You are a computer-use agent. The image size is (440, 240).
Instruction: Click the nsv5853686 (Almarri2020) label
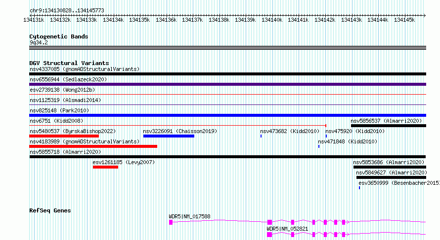coord(389,162)
